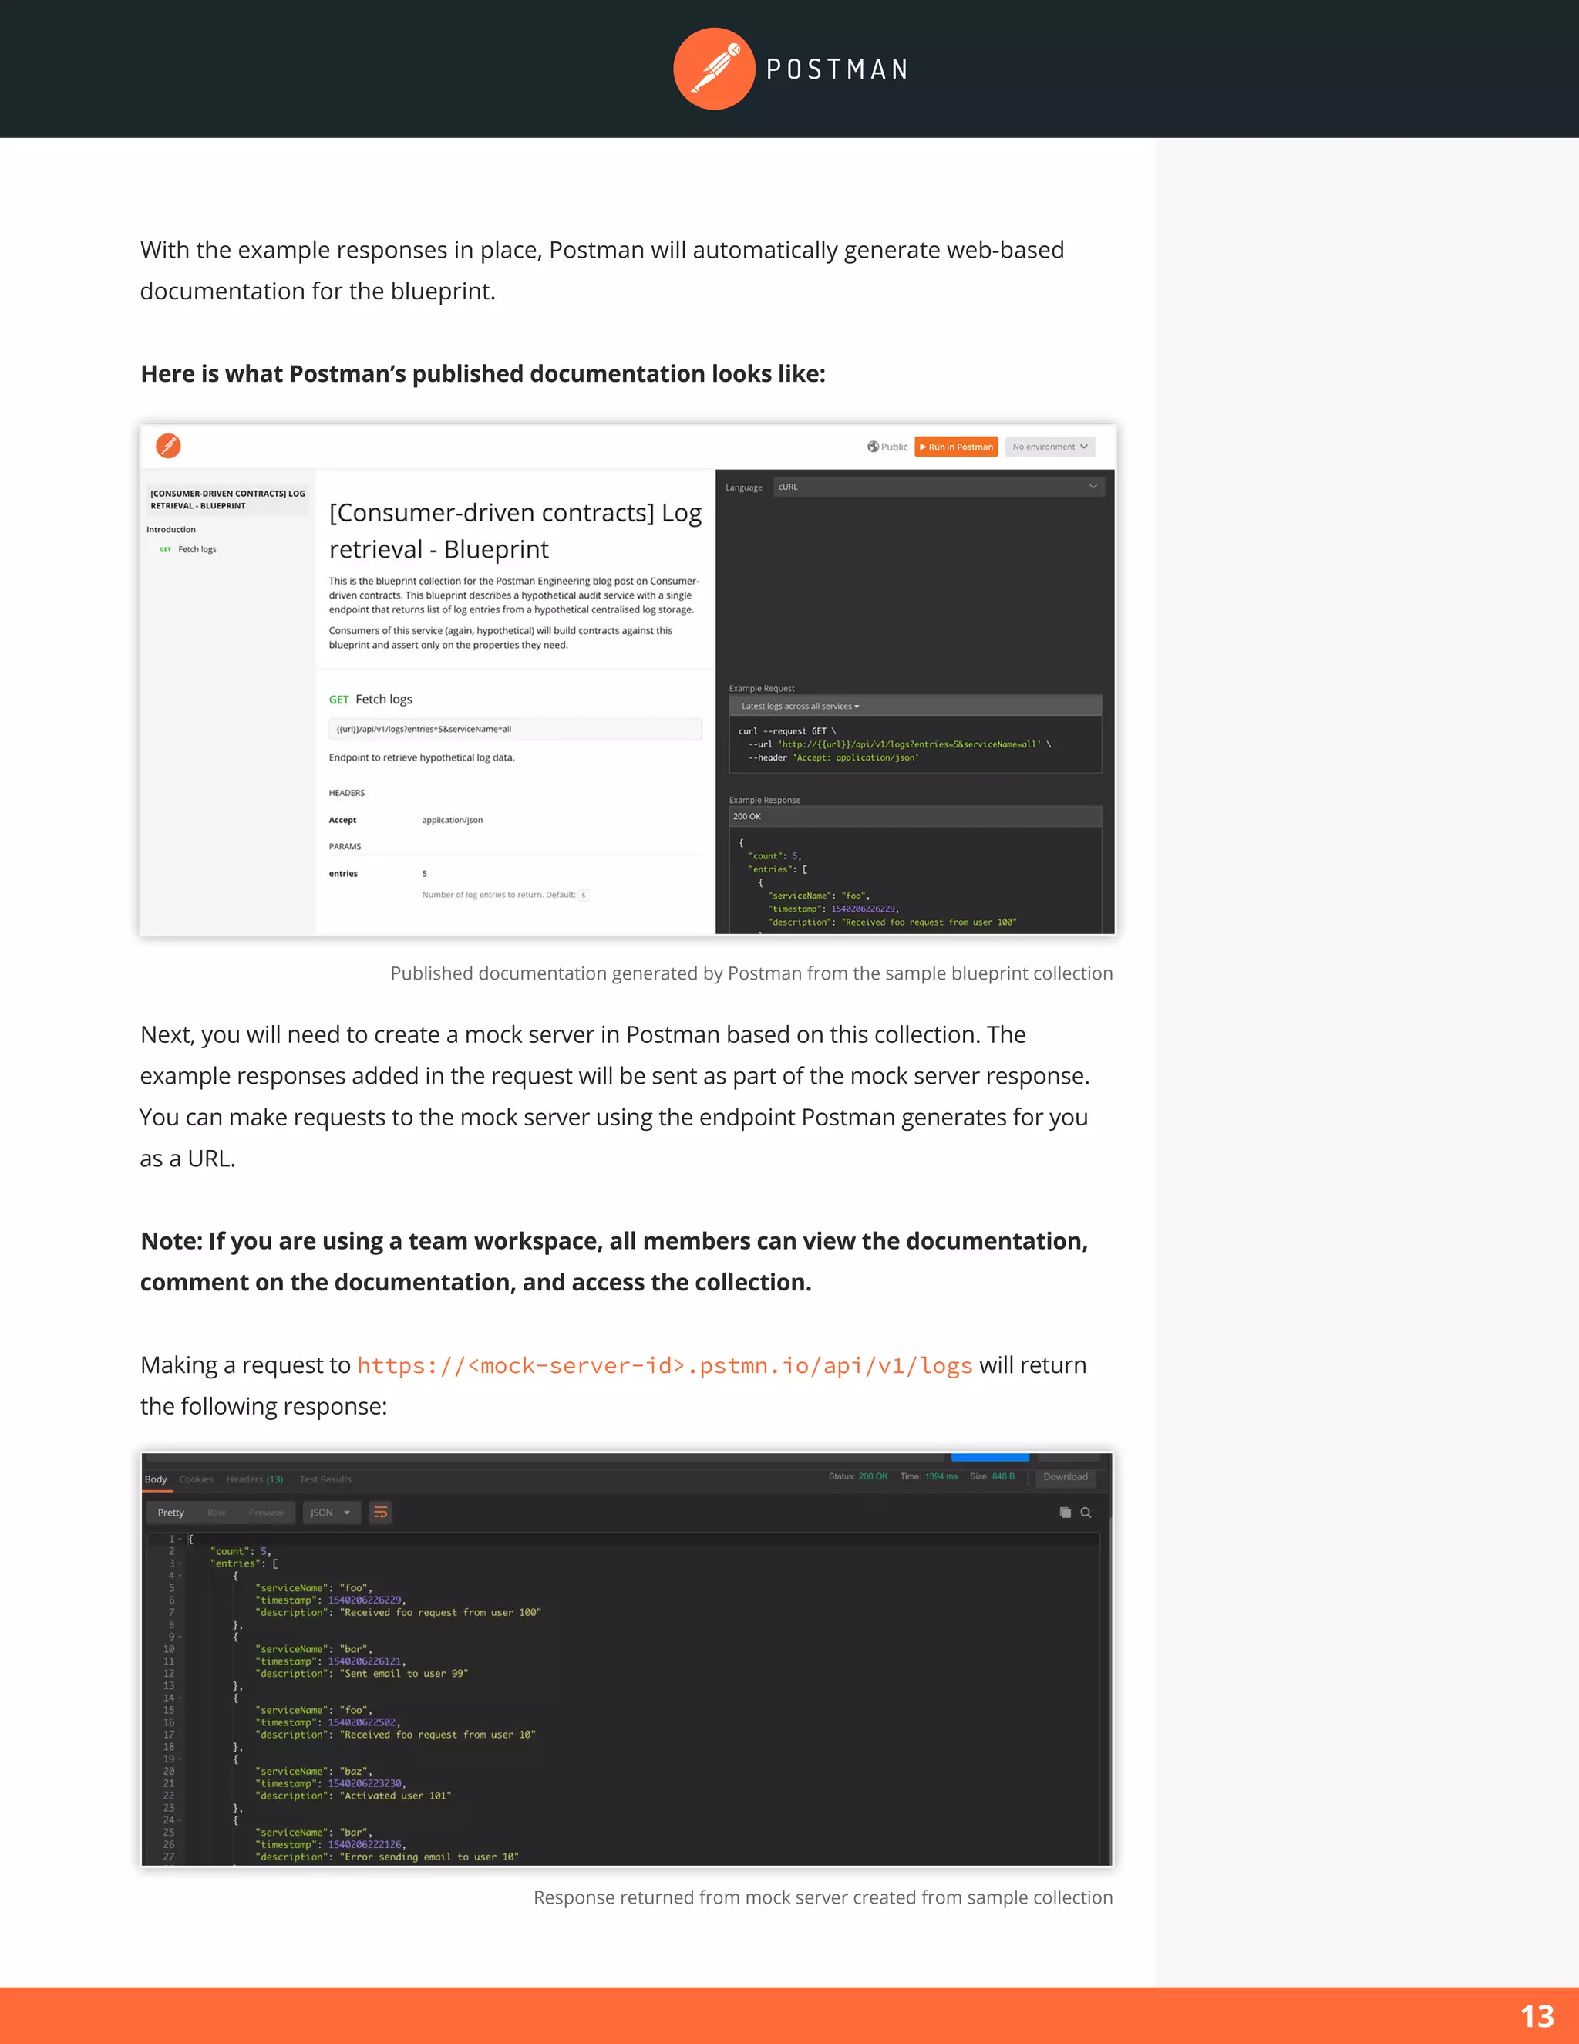Collapse the object fold arrow at line 19
This screenshot has width=1579, height=2044.
coord(180,1759)
